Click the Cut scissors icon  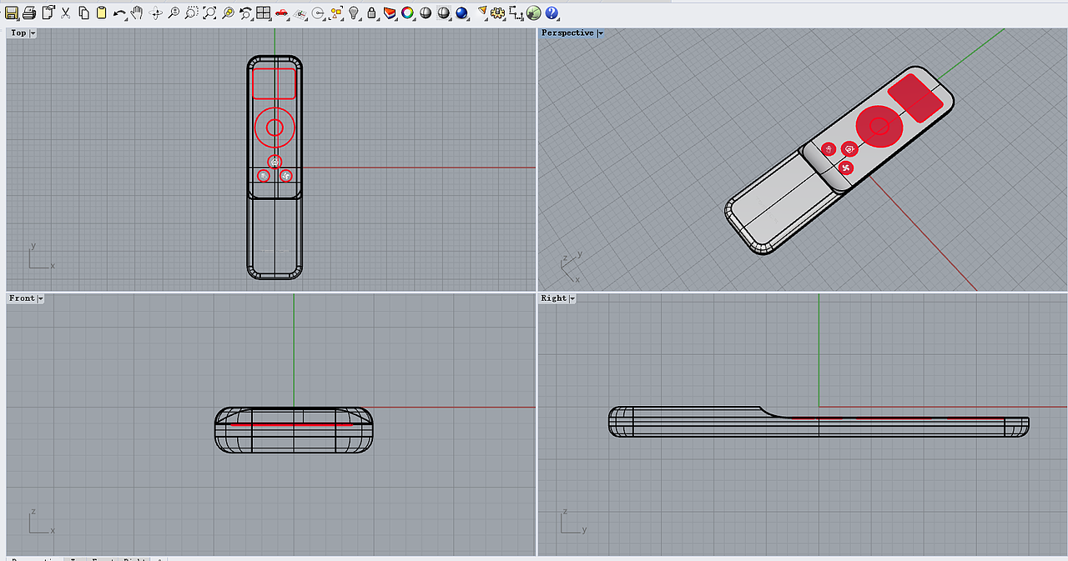click(x=66, y=13)
